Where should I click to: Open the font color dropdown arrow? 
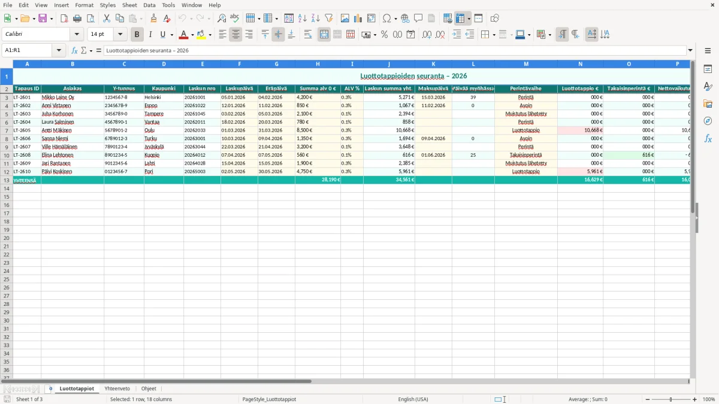[x=192, y=35]
